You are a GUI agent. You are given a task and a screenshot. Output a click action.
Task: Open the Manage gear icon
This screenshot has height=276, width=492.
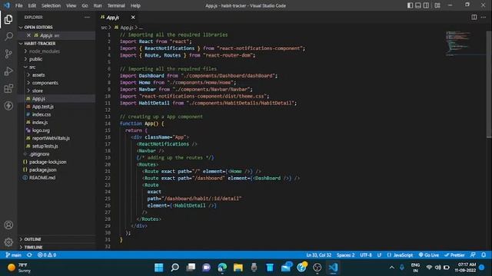pyautogui.click(x=8, y=242)
